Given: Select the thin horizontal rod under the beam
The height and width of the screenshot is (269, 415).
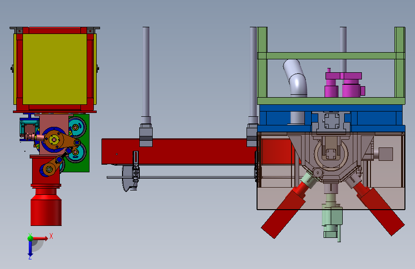Looking at the screenshot, I should [x=181, y=177].
